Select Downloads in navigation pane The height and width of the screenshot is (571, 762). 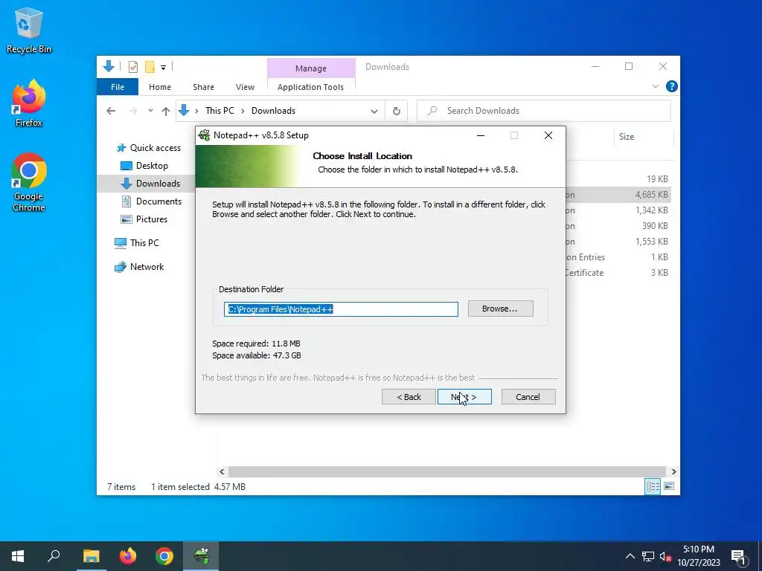tap(147, 184)
